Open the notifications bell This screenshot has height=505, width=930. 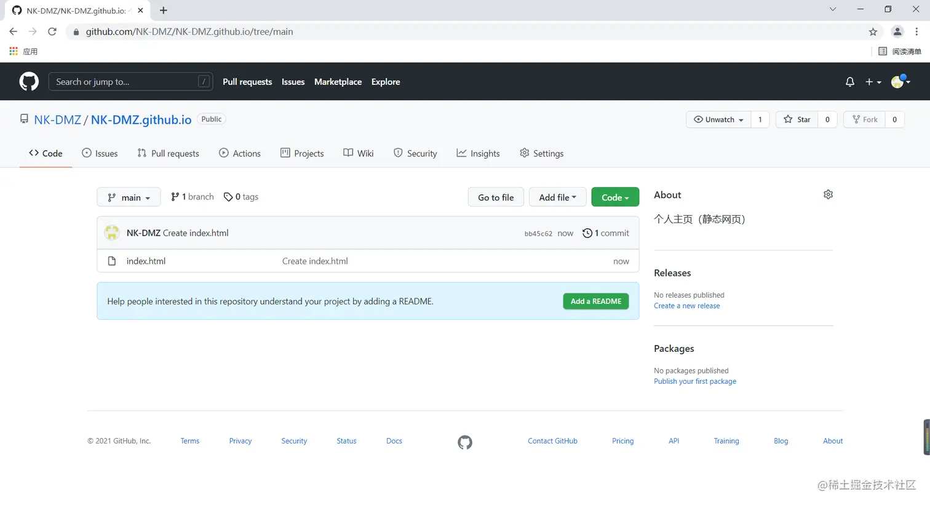coord(850,82)
